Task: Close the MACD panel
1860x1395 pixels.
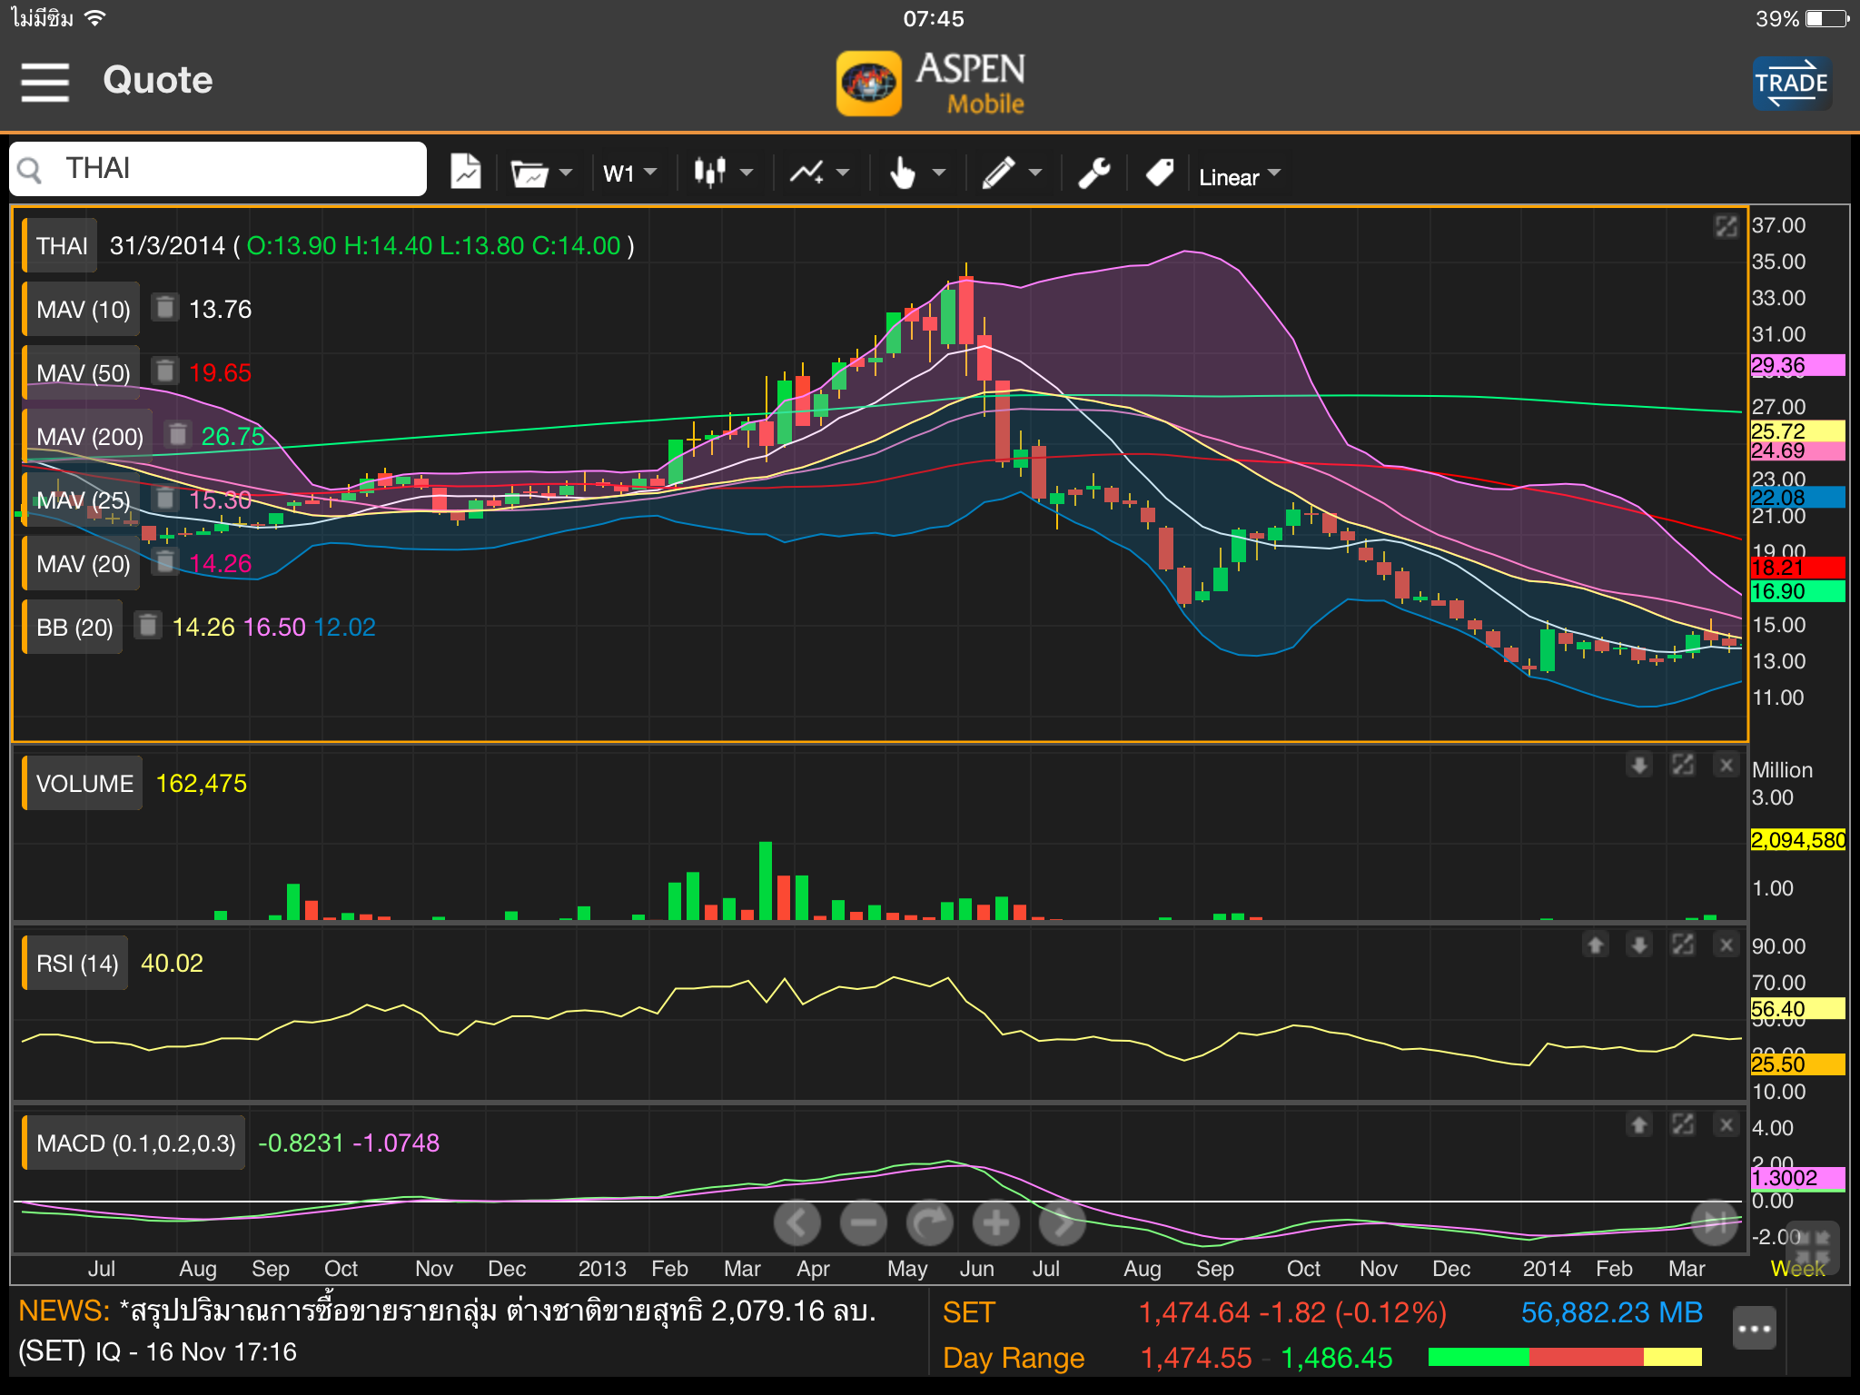Action: (x=1726, y=1125)
